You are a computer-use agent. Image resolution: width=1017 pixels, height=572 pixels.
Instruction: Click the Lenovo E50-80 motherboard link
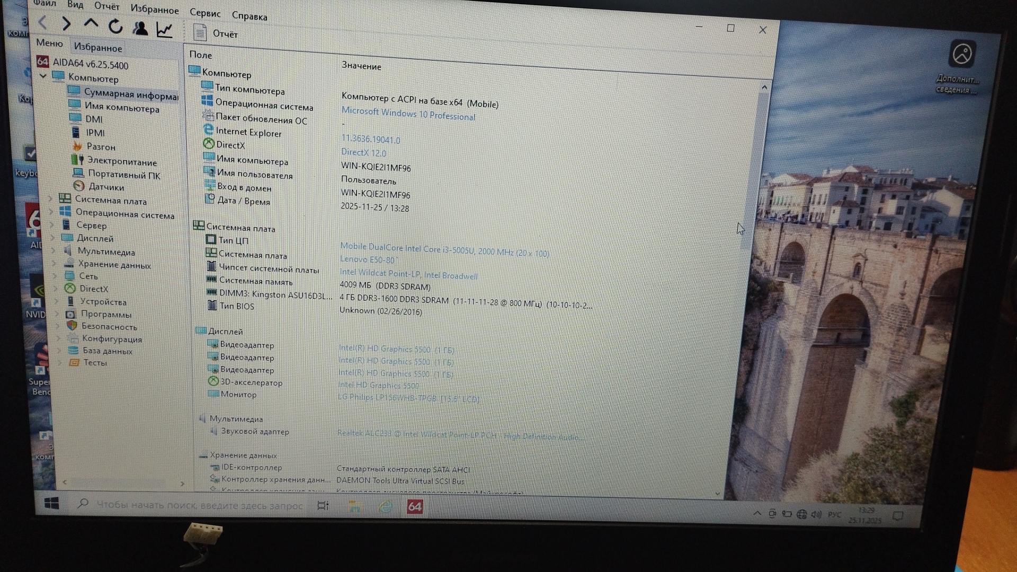(367, 260)
